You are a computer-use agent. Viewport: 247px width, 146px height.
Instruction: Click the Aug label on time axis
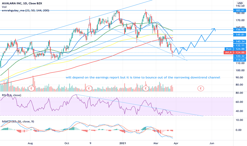click(30, 143)
